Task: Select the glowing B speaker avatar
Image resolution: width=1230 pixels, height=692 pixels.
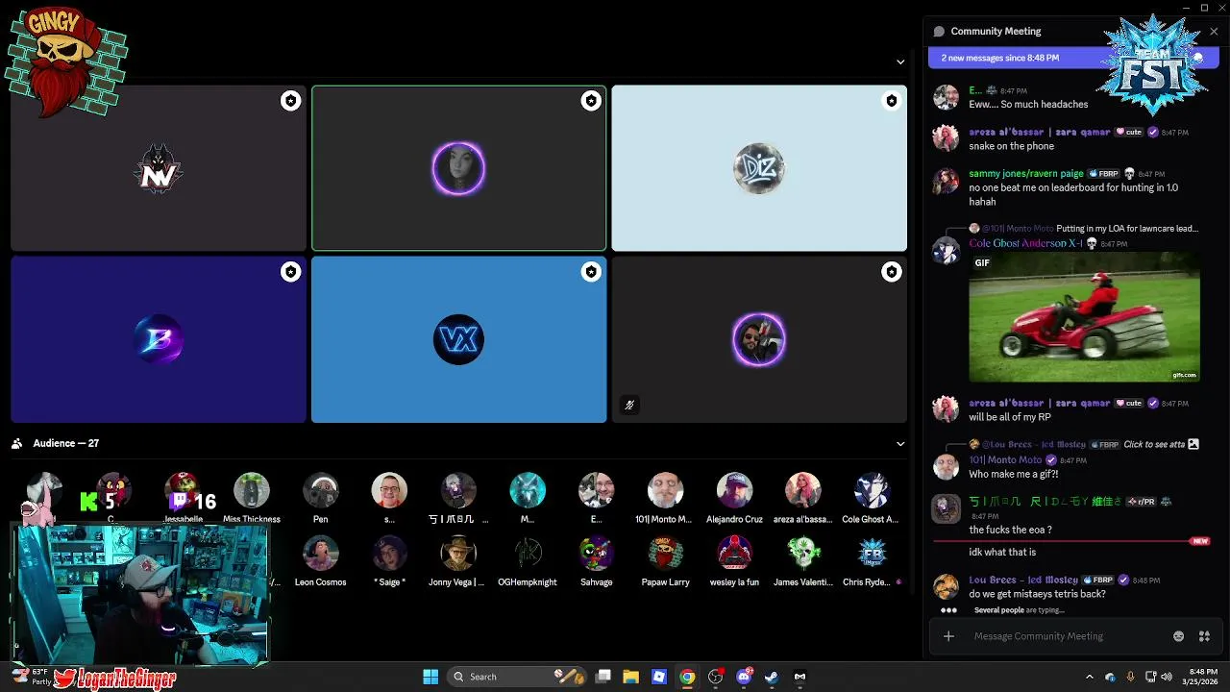Action: click(158, 340)
